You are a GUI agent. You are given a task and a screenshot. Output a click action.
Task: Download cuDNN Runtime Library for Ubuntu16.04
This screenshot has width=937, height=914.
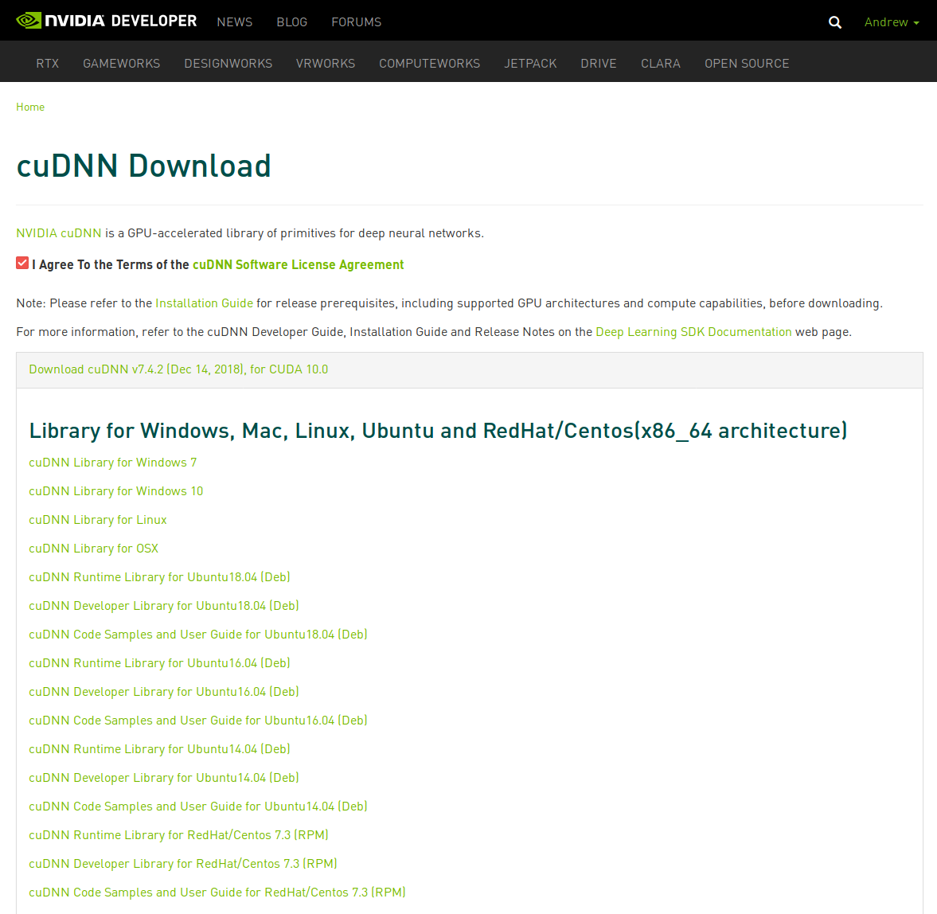point(159,663)
